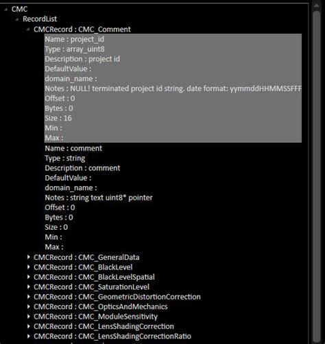Collapse CMCRecord : CMC_Comment node

28,29
